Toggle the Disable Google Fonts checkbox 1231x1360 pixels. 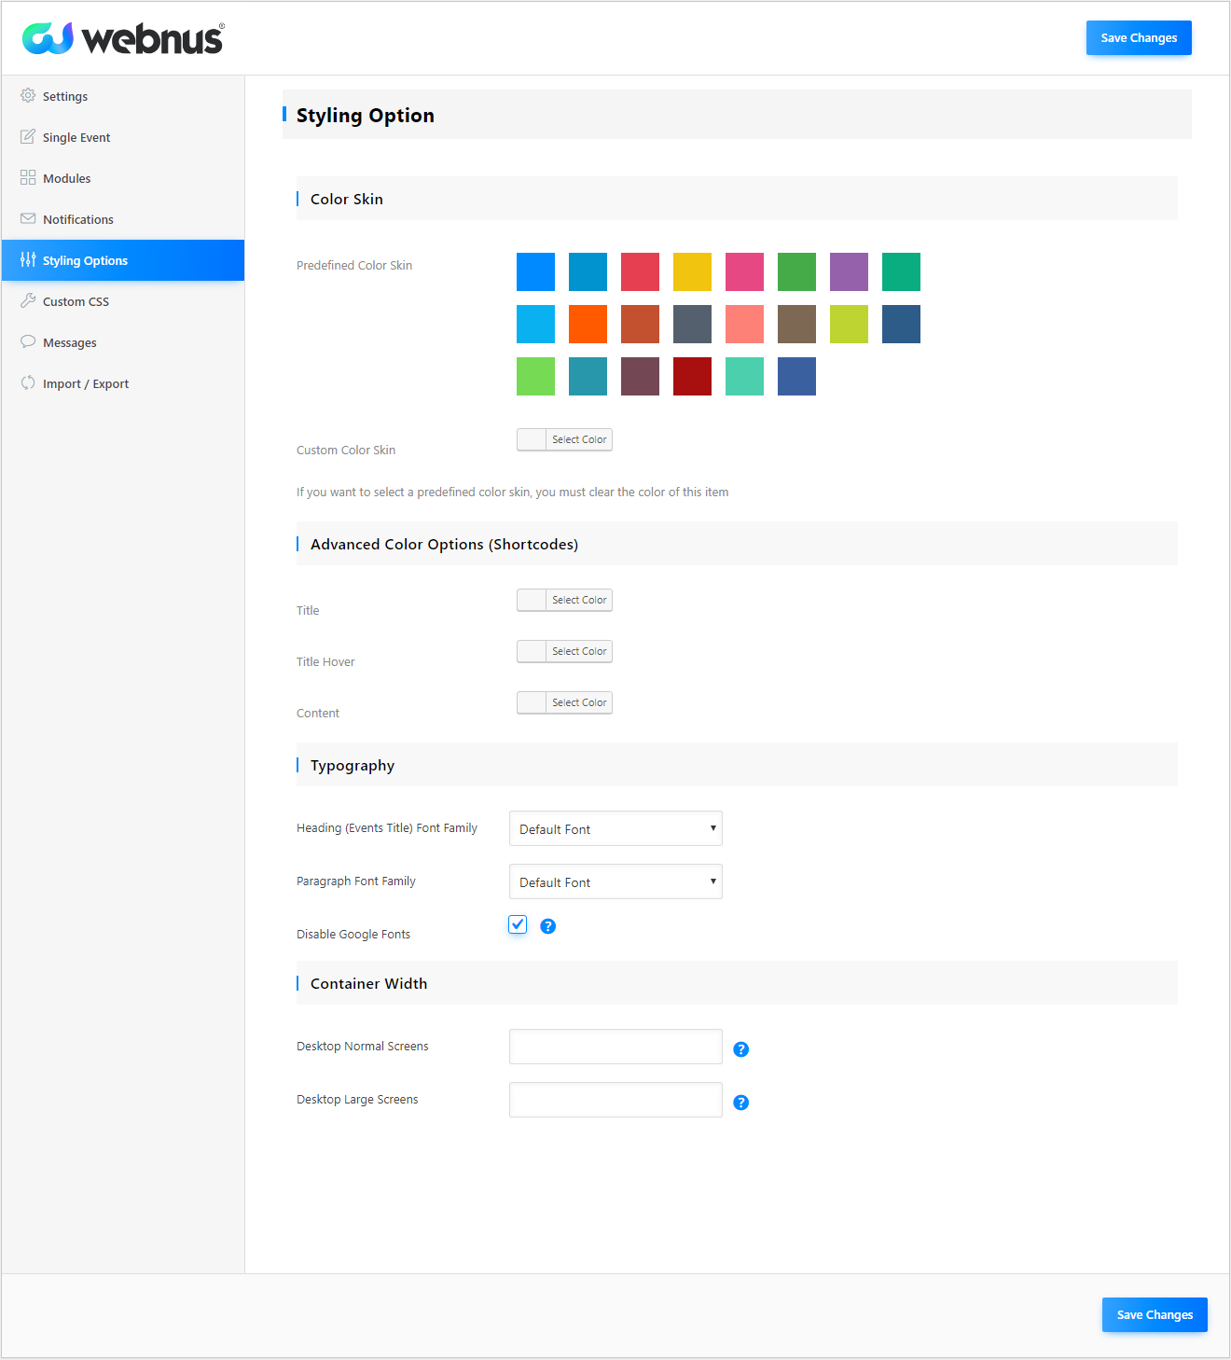tap(518, 924)
